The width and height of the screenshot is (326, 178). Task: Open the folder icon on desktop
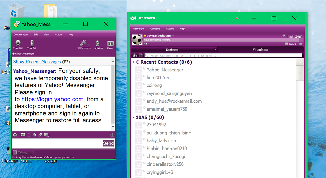50,11
